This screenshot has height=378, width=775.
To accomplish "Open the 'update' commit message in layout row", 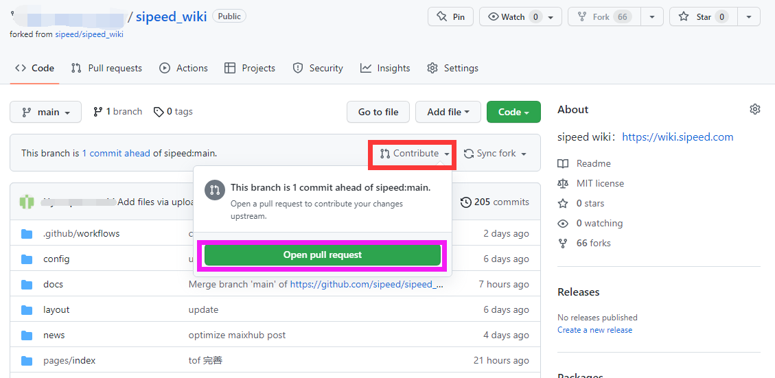I will [203, 310].
